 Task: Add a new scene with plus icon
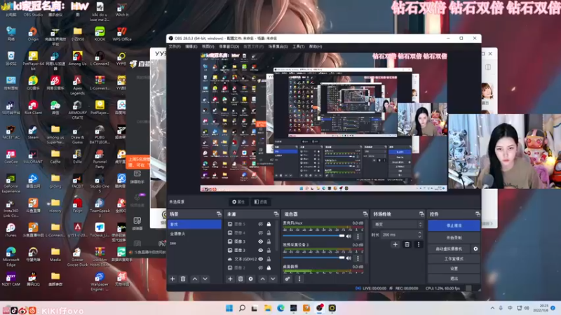[173, 279]
